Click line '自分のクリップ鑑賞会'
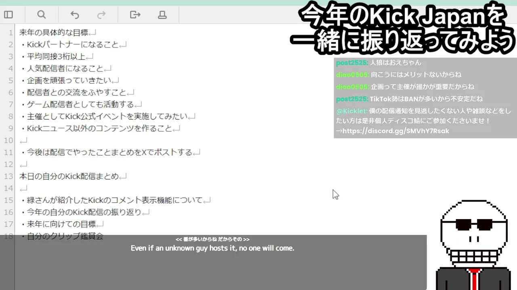Image resolution: width=517 pixels, height=290 pixels. click(61, 236)
